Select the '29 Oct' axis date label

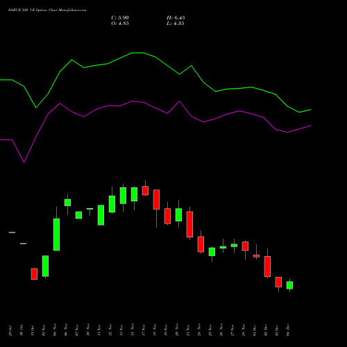pos(10,330)
